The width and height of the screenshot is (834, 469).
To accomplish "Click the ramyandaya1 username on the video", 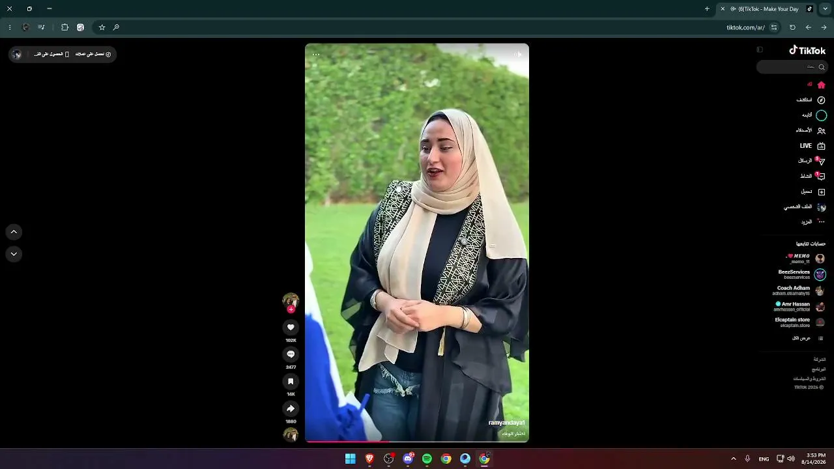I will tap(507, 423).
